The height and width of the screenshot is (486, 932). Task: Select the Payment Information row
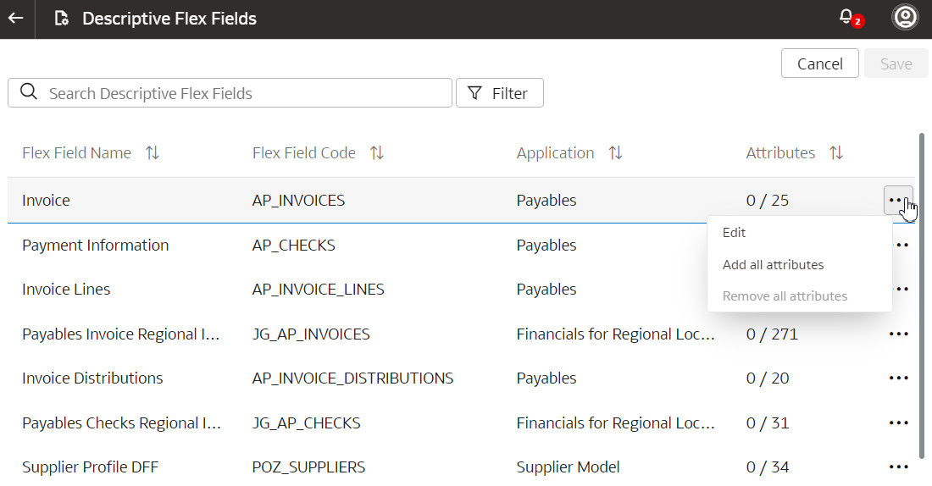pos(95,246)
